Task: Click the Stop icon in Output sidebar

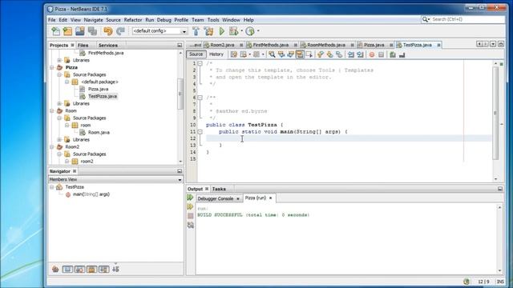Action: (x=191, y=216)
